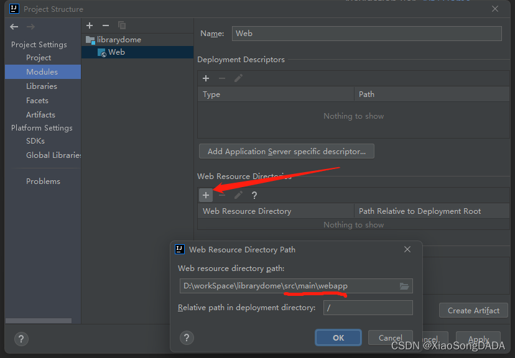Add a web resource directory
This screenshot has height=358, width=515.
tap(206, 195)
